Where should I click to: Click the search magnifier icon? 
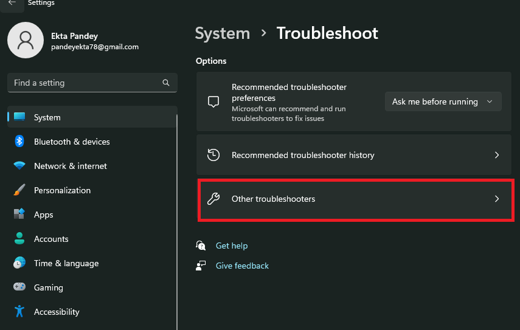[166, 83]
